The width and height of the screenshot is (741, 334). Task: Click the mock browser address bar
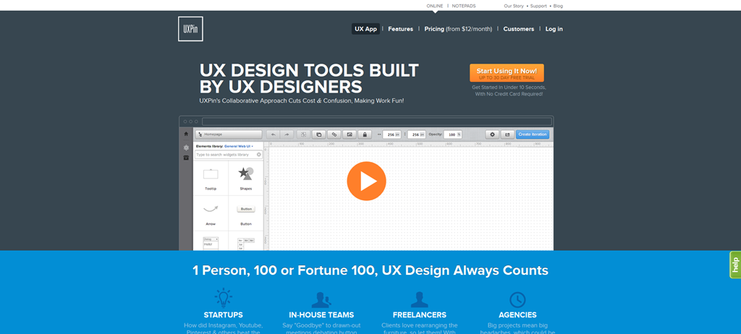point(376,121)
